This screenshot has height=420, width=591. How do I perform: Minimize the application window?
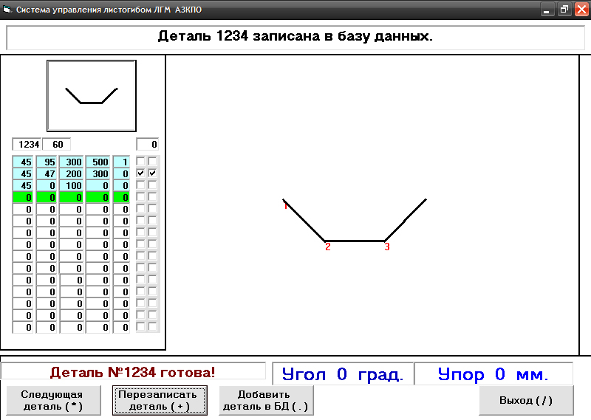click(x=547, y=10)
